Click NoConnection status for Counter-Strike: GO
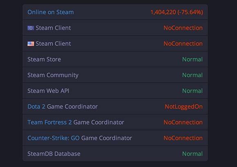This screenshot has height=167, width=237. point(183,138)
